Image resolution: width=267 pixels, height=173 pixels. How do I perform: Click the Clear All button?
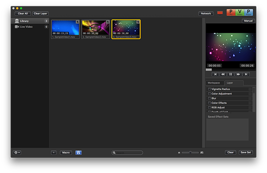click(23, 13)
